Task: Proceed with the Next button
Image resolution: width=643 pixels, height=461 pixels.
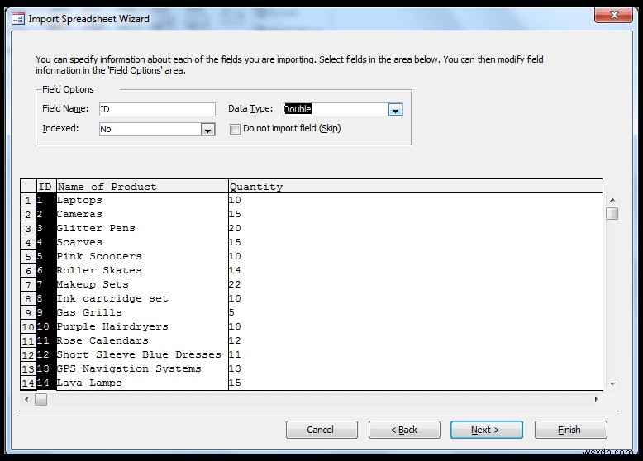Action: click(x=486, y=430)
